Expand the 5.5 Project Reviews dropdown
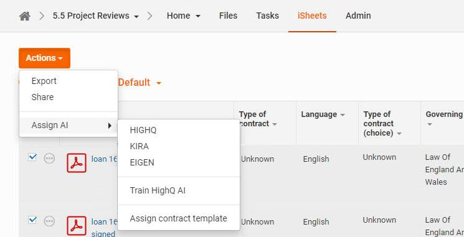464x237 pixels. (136, 17)
